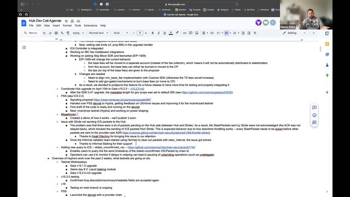
Task: Open the Edit menu
Action: point(39,26)
